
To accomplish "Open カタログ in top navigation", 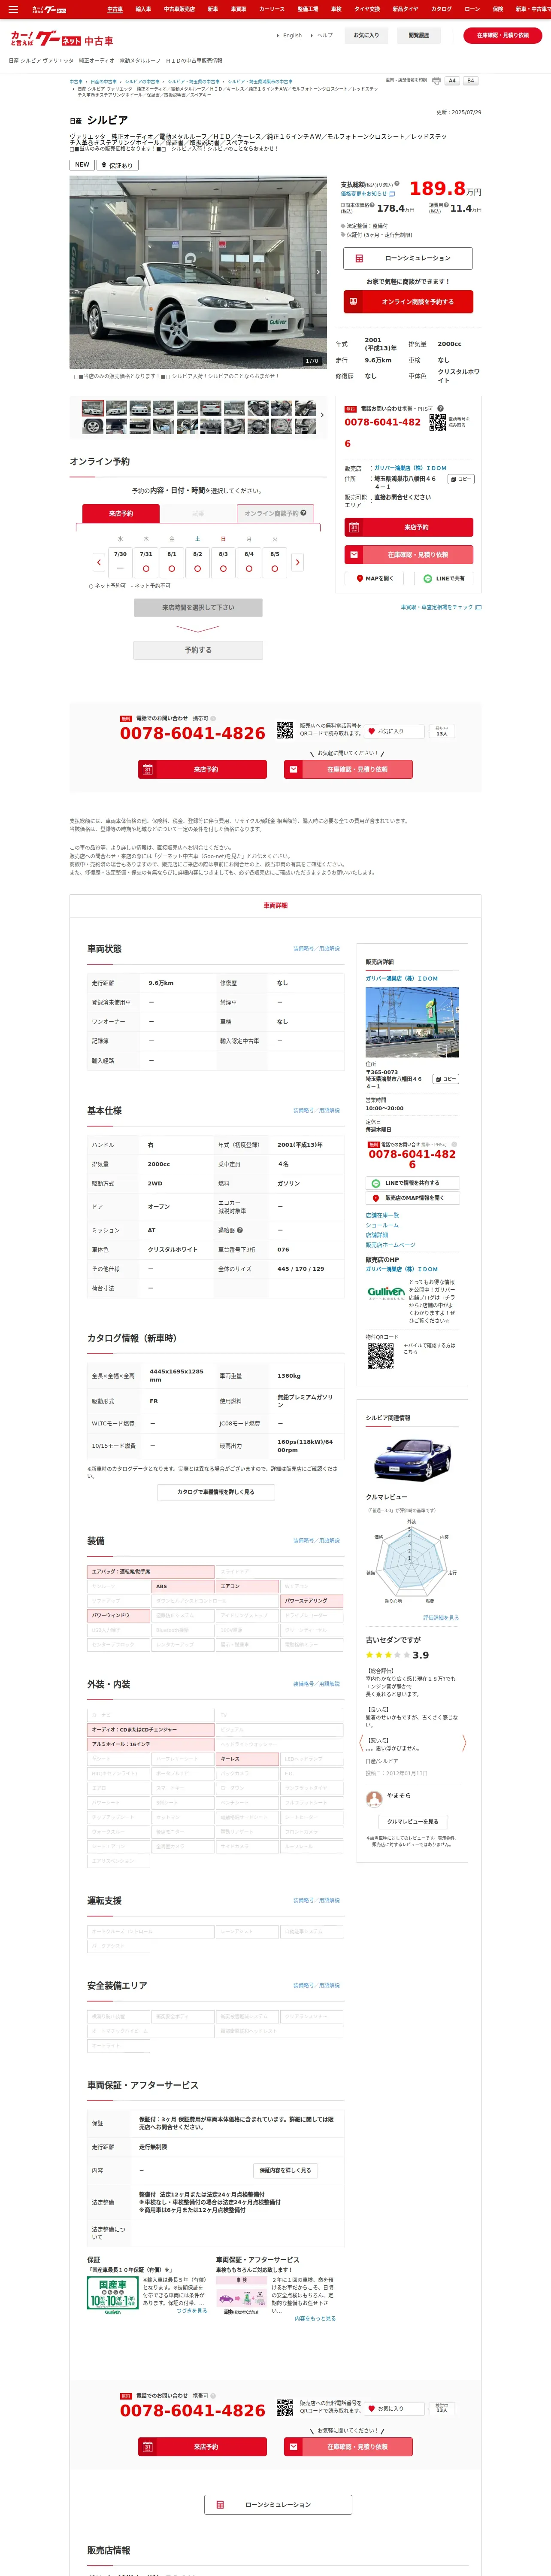I will click(441, 9).
